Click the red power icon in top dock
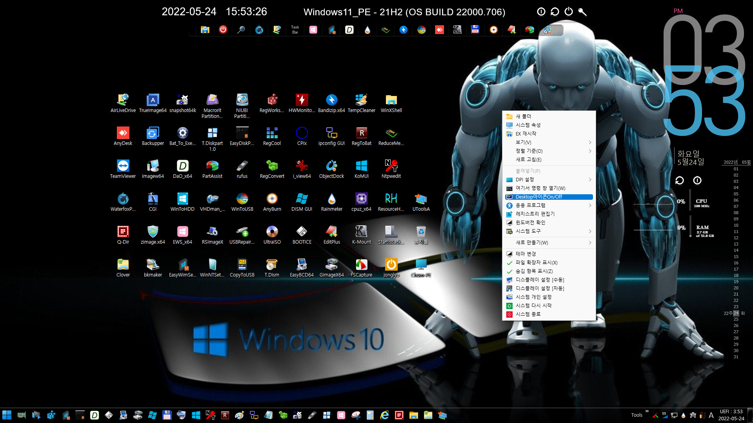Viewport: 753px width, 423px height. point(223,29)
